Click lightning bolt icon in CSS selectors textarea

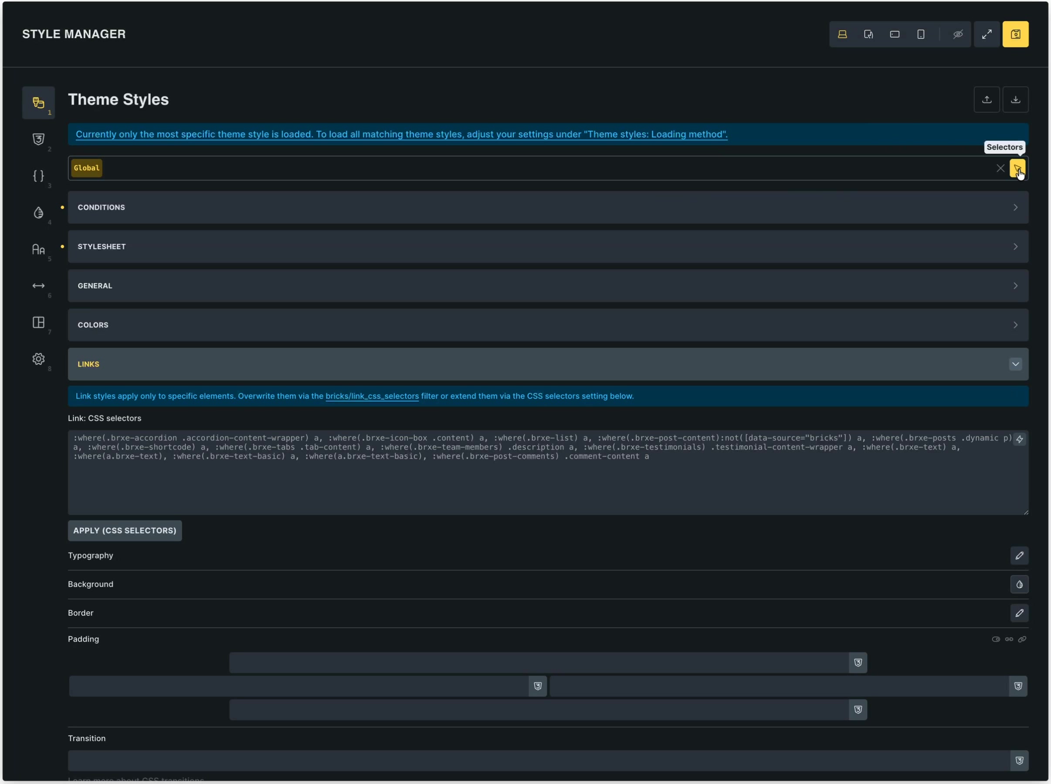click(1020, 439)
